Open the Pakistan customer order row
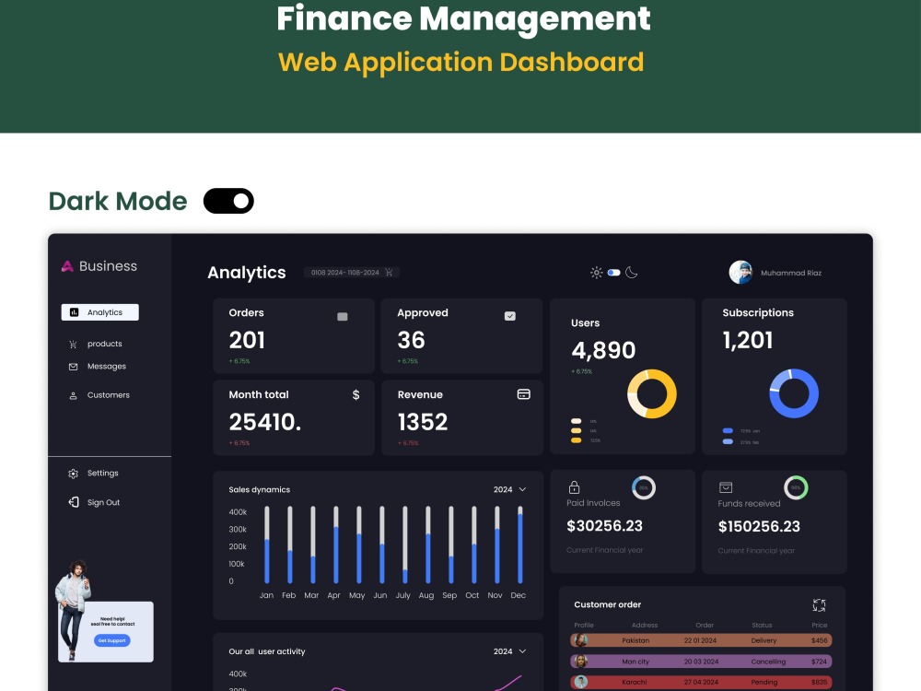 [701, 640]
